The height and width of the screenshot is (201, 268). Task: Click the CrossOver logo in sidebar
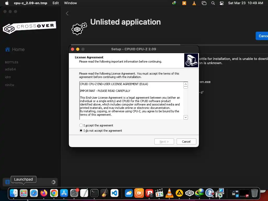pos(29,27)
